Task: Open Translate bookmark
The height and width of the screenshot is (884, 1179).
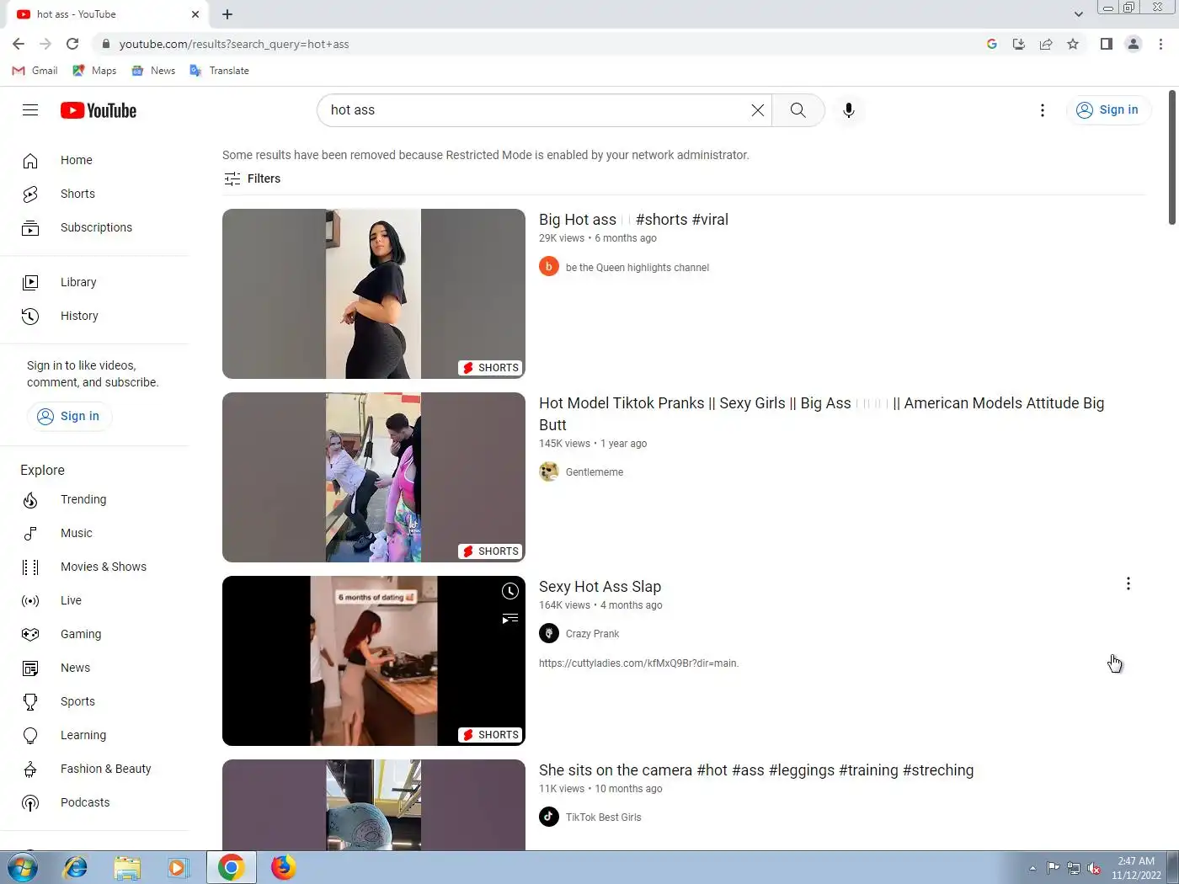Action: 220,71
